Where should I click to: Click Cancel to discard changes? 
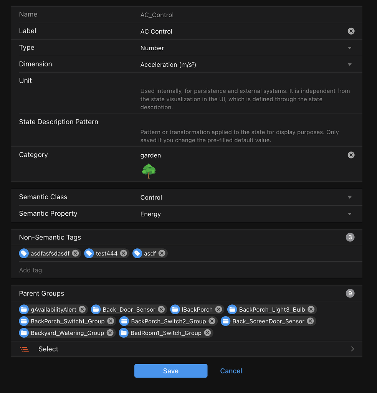(231, 371)
